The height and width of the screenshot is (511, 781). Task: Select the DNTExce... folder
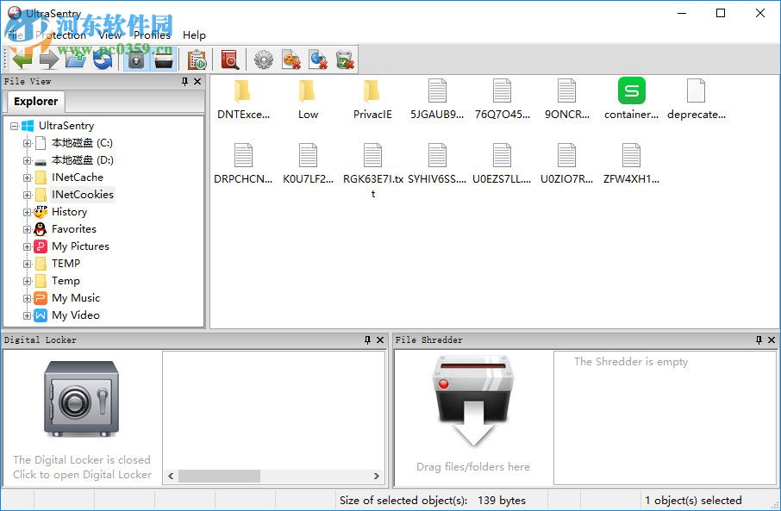(x=243, y=100)
